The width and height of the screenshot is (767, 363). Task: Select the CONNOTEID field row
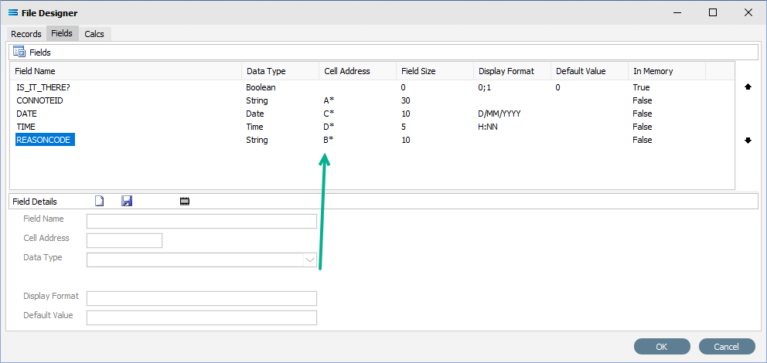click(x=372, y=100)
